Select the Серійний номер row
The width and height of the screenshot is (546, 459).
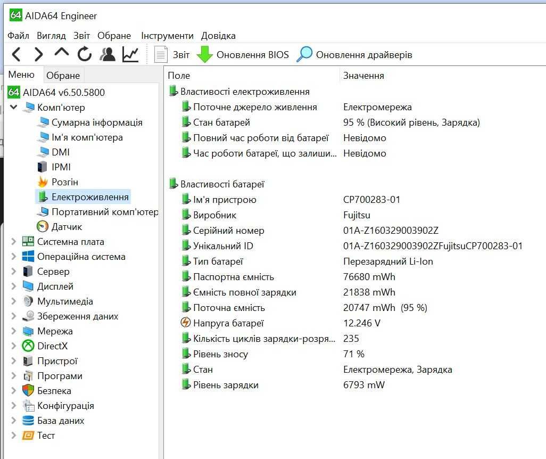point(228,231)
